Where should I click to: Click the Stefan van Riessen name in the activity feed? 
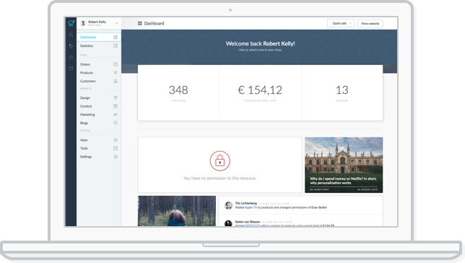point(248,222)
